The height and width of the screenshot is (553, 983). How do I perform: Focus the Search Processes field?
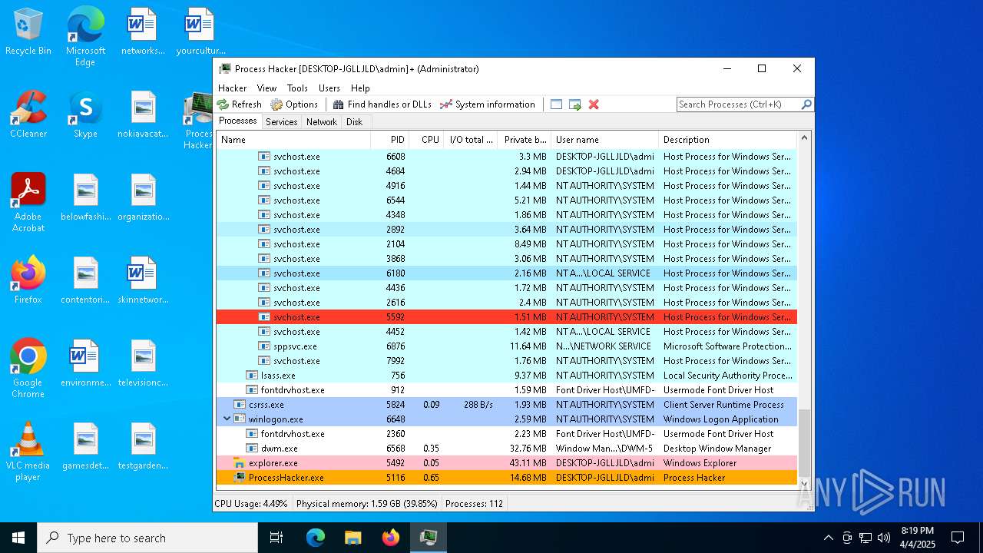[x=739, y=104]
